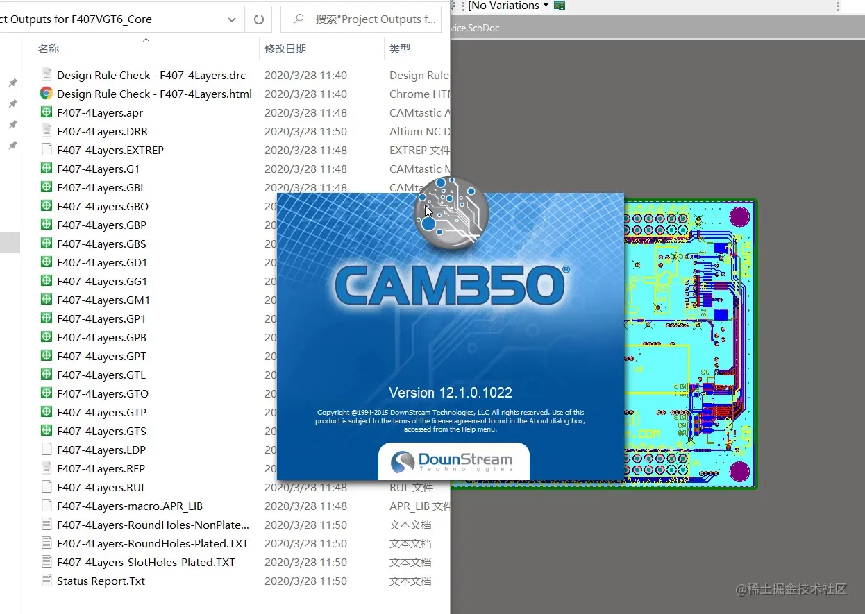
Task: Click the Chrome icon of Design Rule Check html file
Action: click(x=47, y=94)
